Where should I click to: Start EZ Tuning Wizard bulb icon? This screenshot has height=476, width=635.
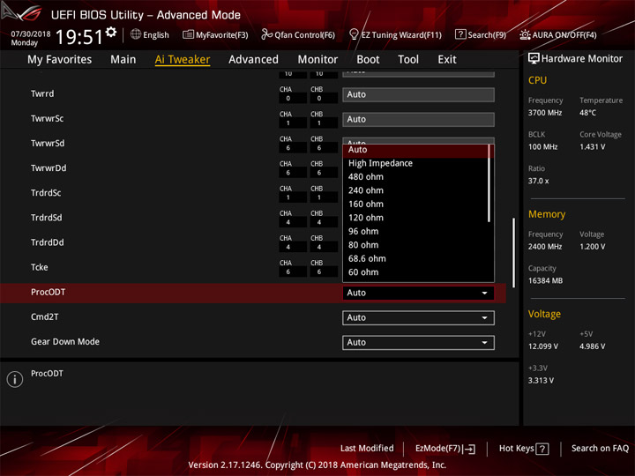(354, 34)
